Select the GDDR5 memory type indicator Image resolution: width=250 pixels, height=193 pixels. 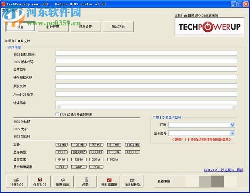click(x=133, y=152)
